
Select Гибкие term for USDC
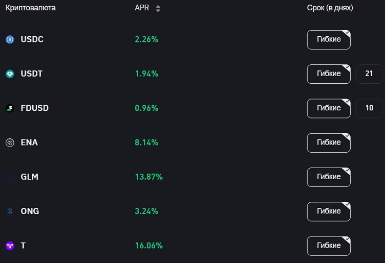(x=329, y=40)
